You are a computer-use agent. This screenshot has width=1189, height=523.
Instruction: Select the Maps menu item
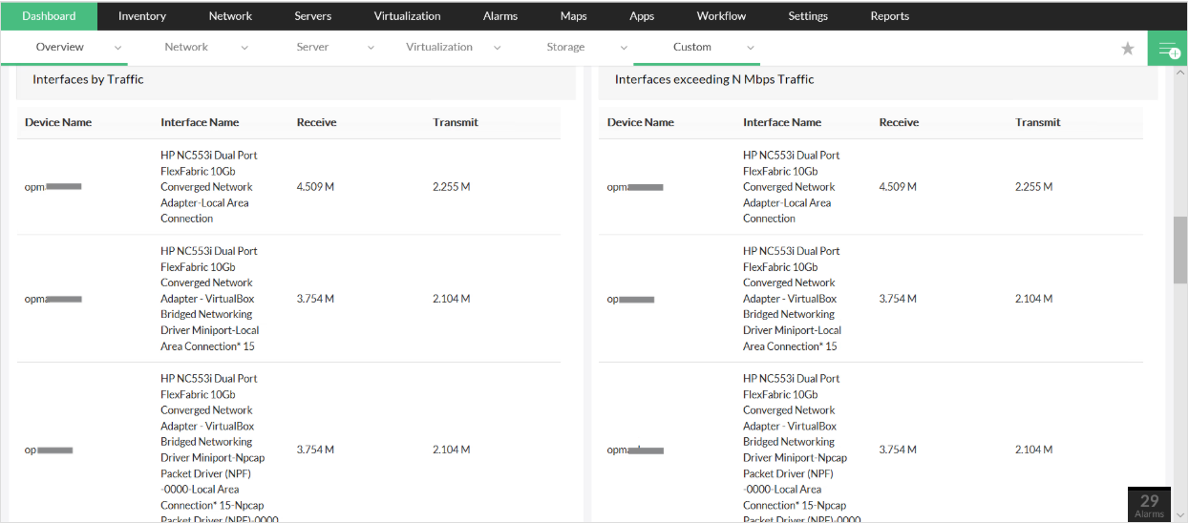pos(573,16)
